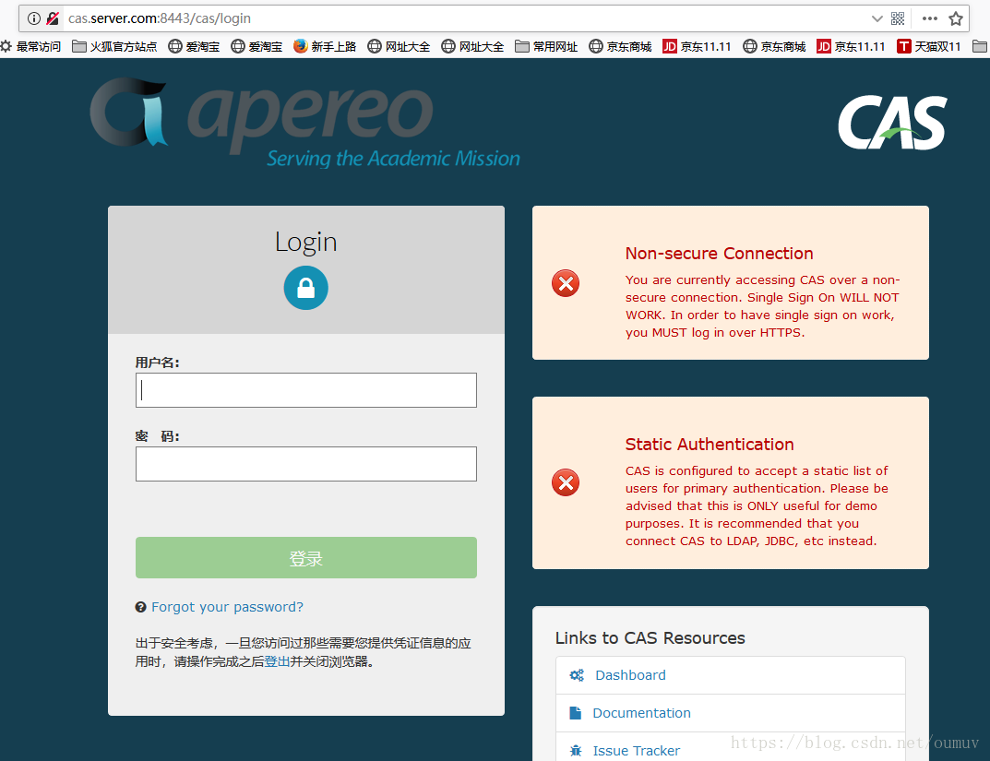Open the 天猫双11 bookmark
The width and height of the screenshot is (990, 761).
929,46
